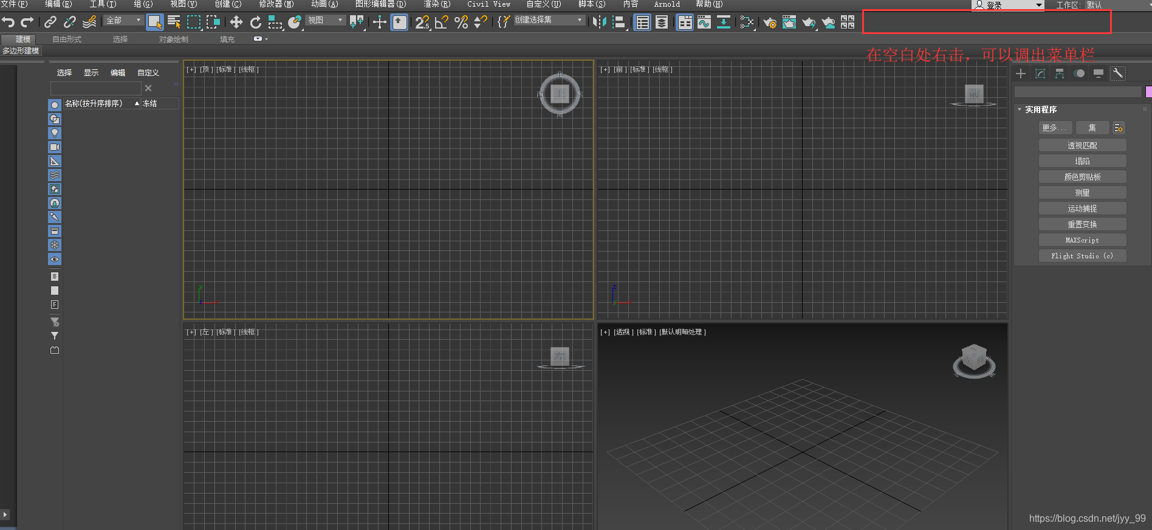This screenshot has width=1152, height=530.
Task: Click the 透视匹配 utility button
Action: 1082,145
